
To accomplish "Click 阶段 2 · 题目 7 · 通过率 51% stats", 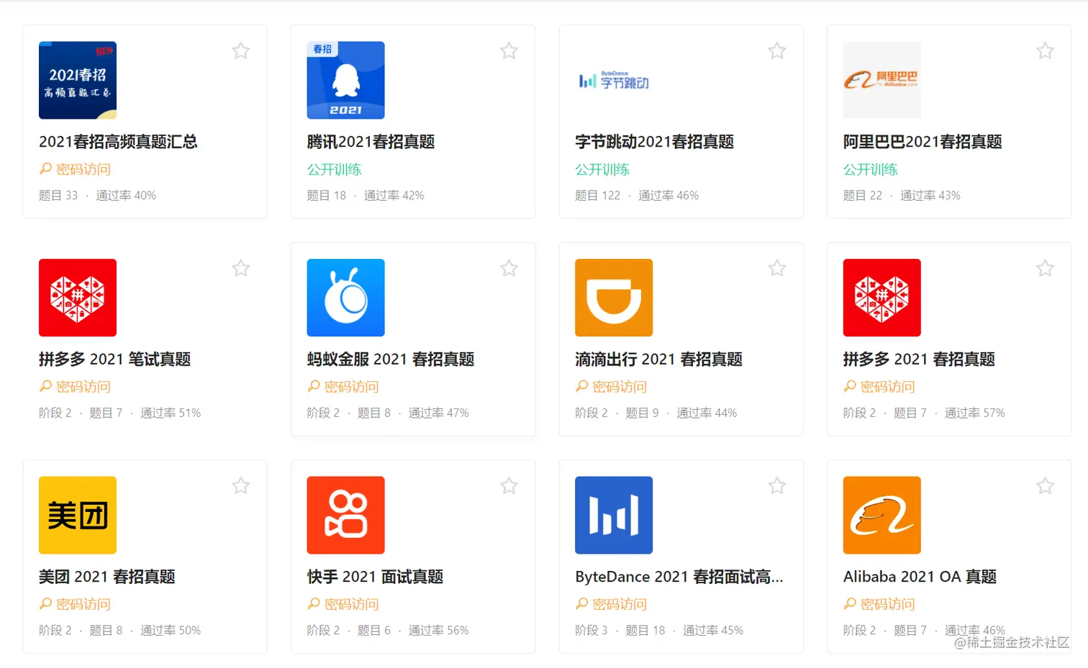I will [119, 413].
